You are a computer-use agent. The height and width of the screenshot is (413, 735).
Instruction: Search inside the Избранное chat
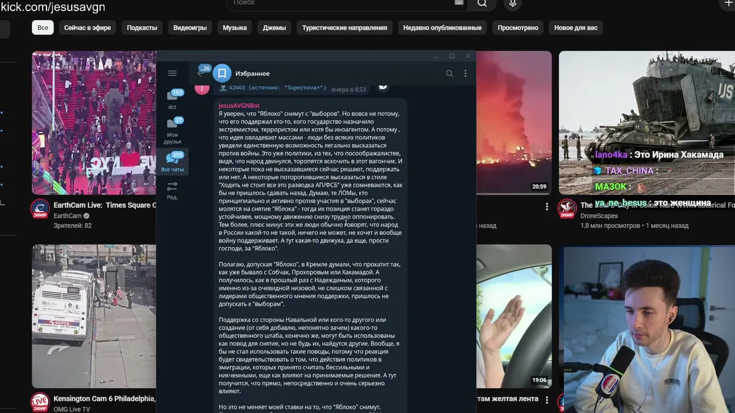450,73
